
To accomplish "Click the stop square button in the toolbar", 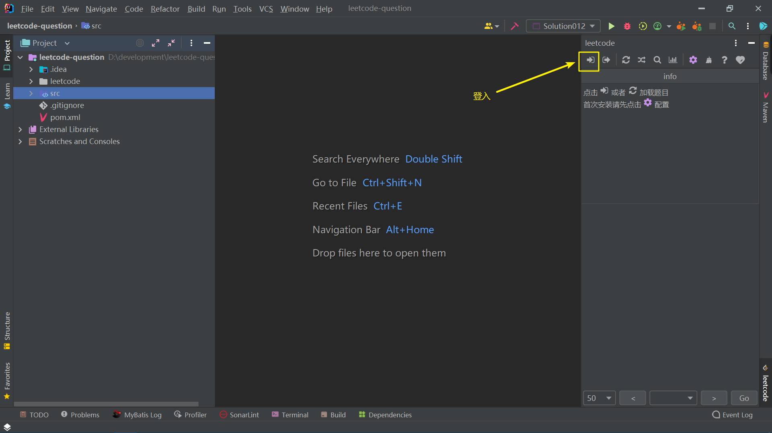I will coord(712,26).
